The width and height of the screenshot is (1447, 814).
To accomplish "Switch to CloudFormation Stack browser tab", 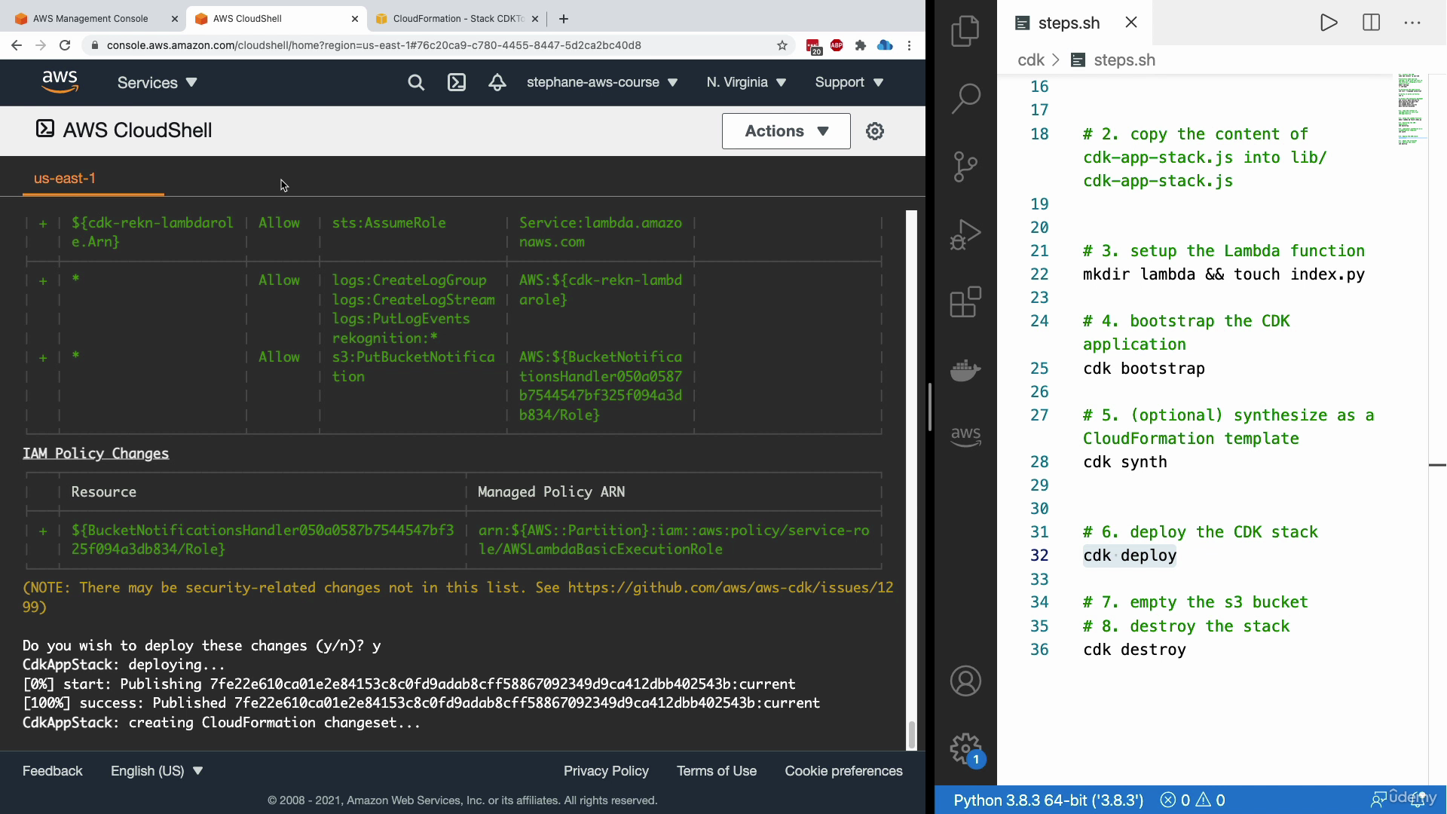I will coord(458,19).
